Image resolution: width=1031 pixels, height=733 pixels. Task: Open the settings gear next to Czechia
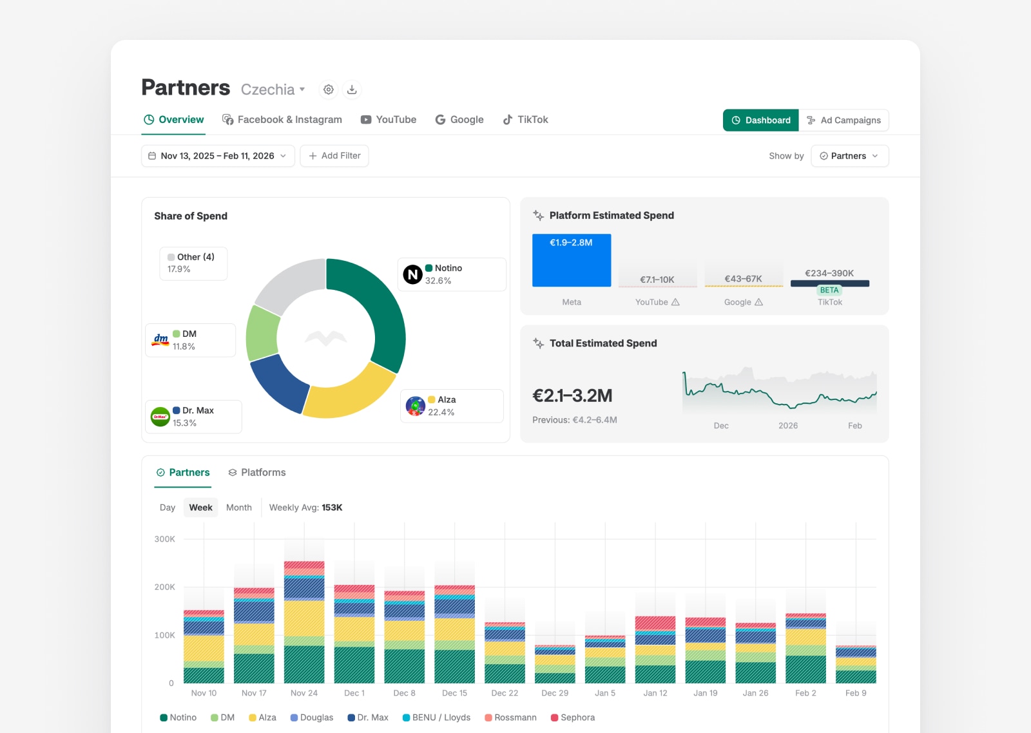click(329, 90)
